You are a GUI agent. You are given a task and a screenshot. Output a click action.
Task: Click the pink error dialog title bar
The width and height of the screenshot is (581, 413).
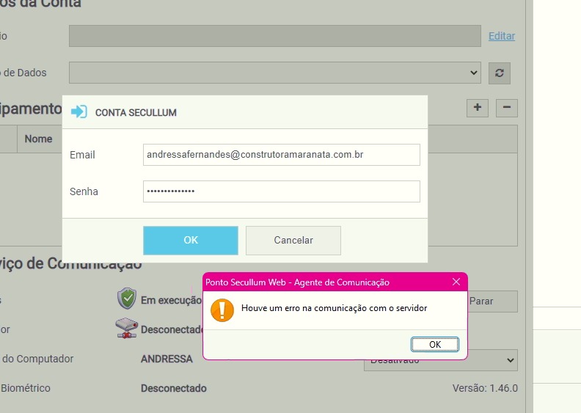[x=323, y=282]
